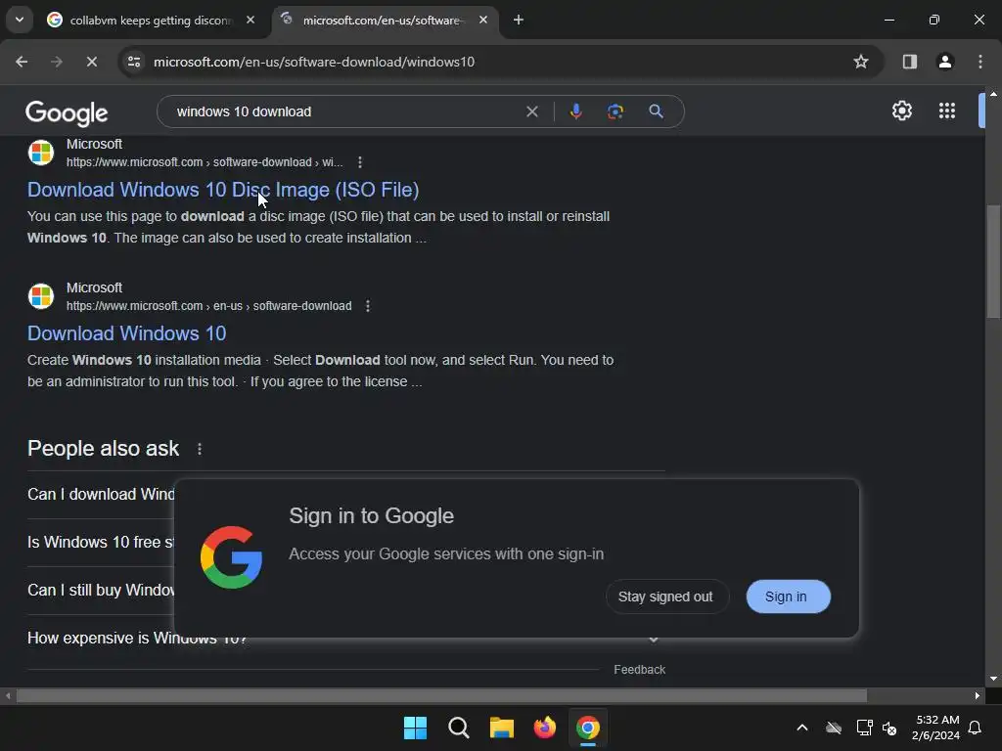This screenshot has width=1002, height=751.
Task: Open a new browser tab
Action: 519,21
